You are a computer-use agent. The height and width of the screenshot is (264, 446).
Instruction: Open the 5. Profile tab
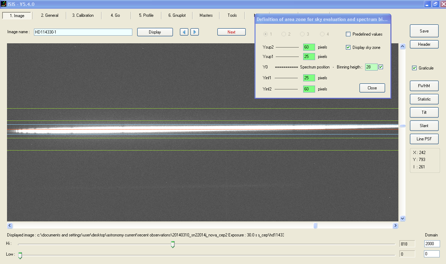click(146, 15)
